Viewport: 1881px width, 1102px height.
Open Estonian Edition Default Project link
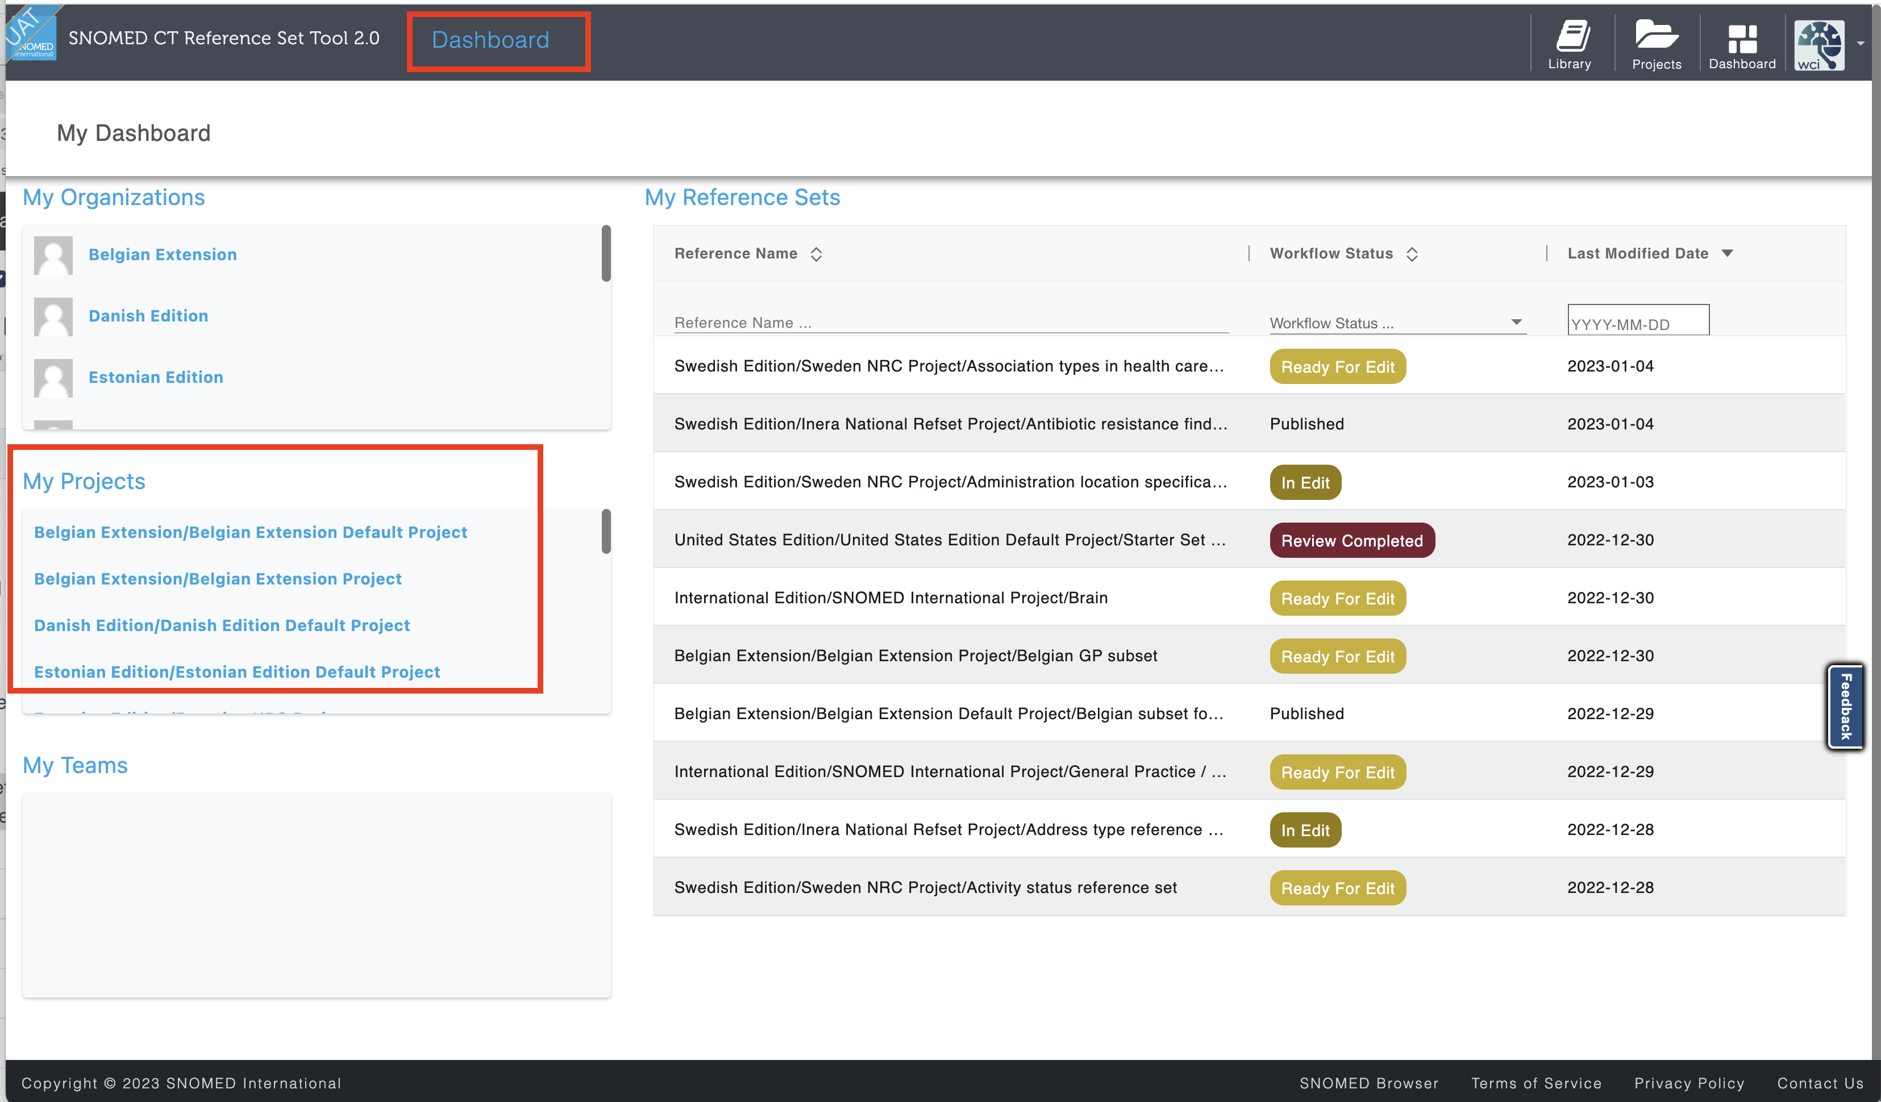pos(238,671)
